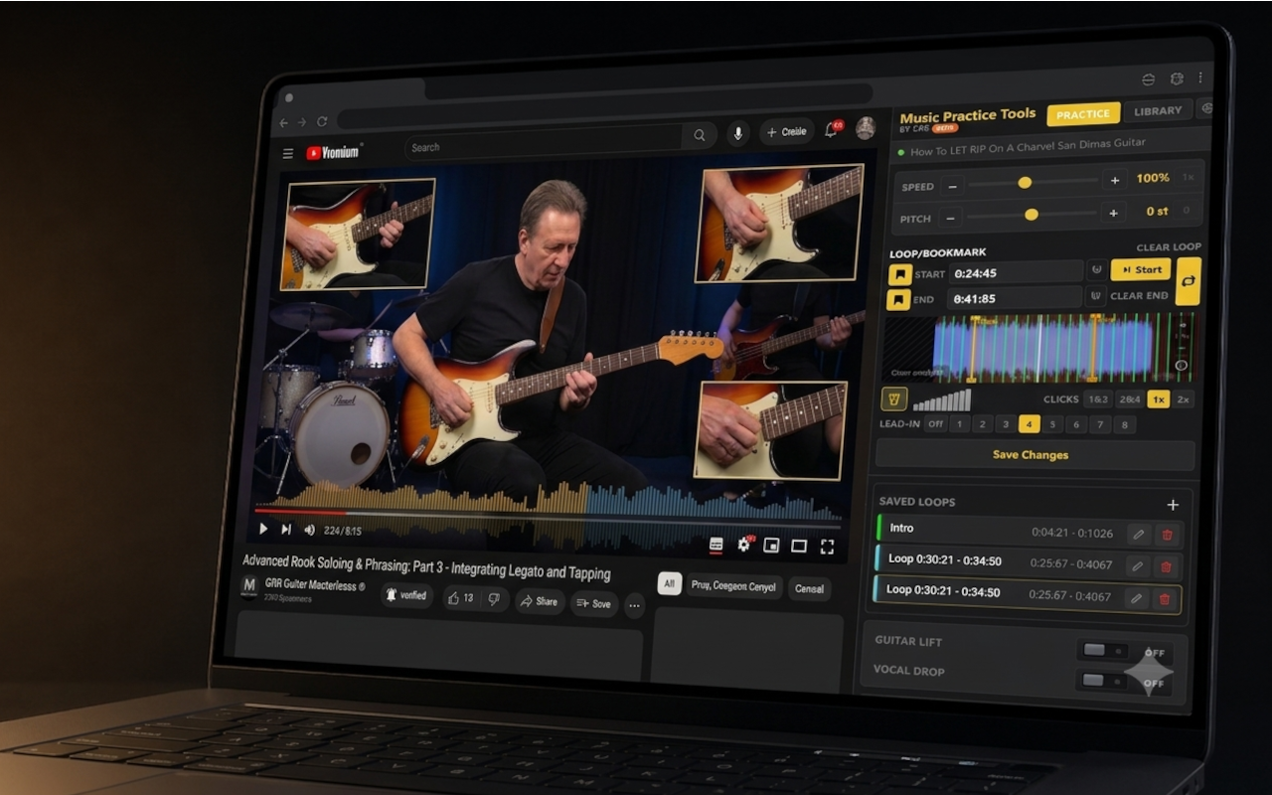This screenshot has width=1272, height=795.
Task: Toggle the yellow loop repeat button
Action: (1189, 281)
